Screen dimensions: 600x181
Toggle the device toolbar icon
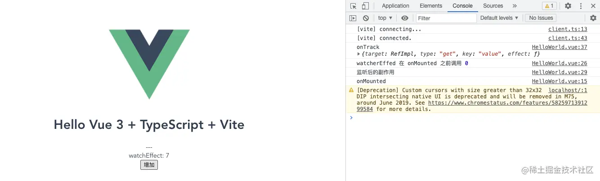point(365,6)
